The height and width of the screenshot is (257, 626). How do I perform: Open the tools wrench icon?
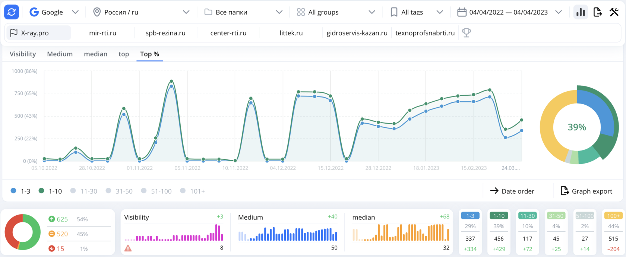614,12
